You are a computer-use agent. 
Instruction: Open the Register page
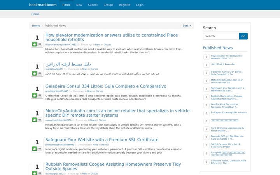pyautogui.click(x=125, y=5)
